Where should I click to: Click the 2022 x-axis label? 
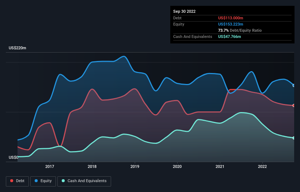tap(262, 166)
